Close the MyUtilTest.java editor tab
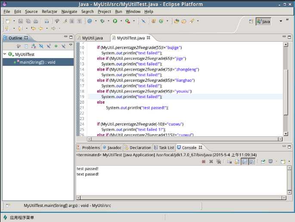 tap(149, 37)
